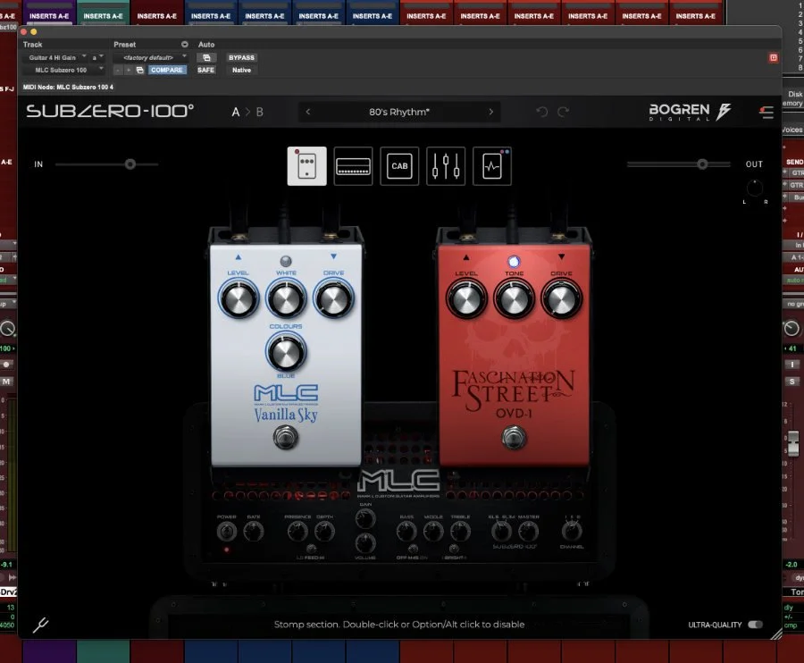Select previous Pro Tools preset minus button
The width and height of the screenshot is (804, 663).
[x=118, y=70]
